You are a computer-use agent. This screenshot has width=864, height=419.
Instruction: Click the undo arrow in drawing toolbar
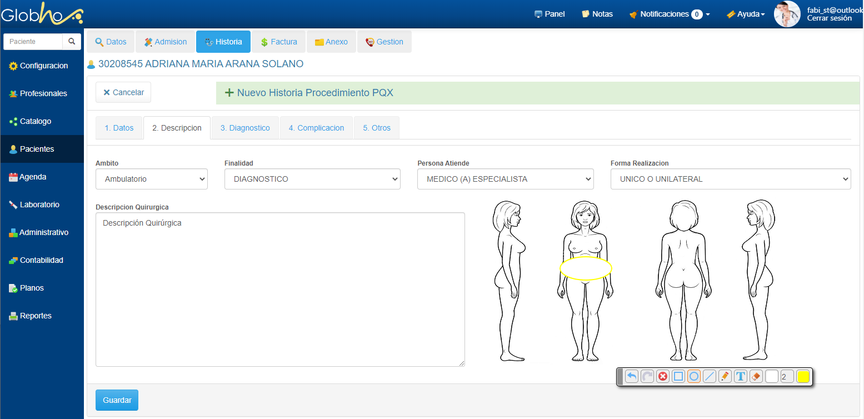click(632, 377)
